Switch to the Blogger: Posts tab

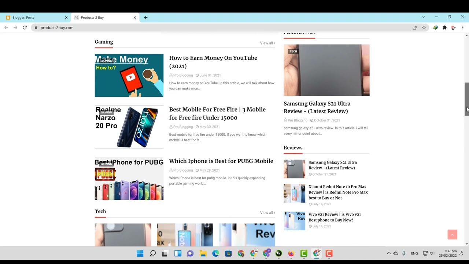[36, 17]
